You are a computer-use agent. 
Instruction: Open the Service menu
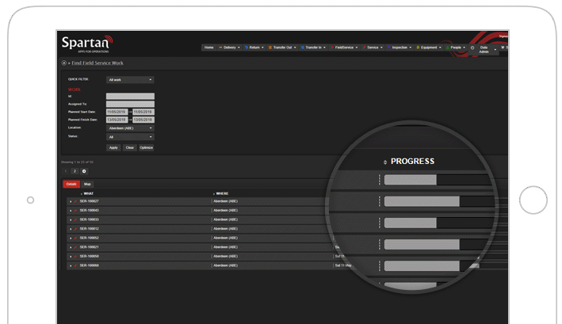373,48
